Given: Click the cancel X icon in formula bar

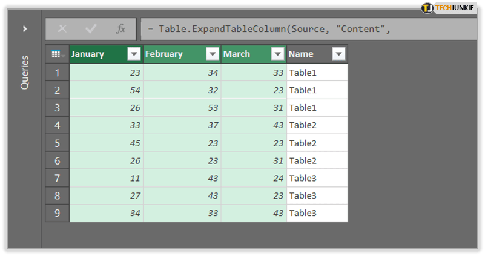Looking at the screenshot, I should 62,28.
